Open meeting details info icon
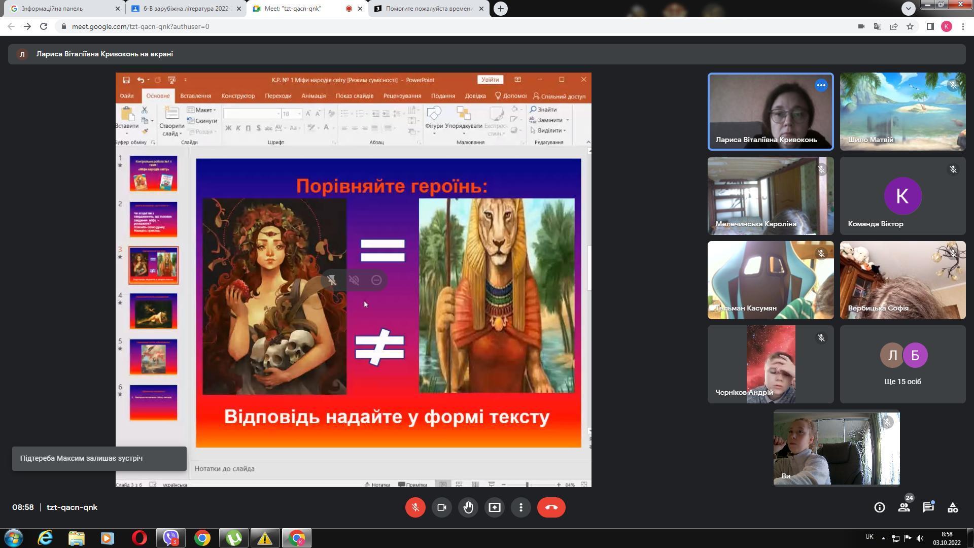Image resolution: width=974 pixels, height=548 pixels. click(879, 507)
